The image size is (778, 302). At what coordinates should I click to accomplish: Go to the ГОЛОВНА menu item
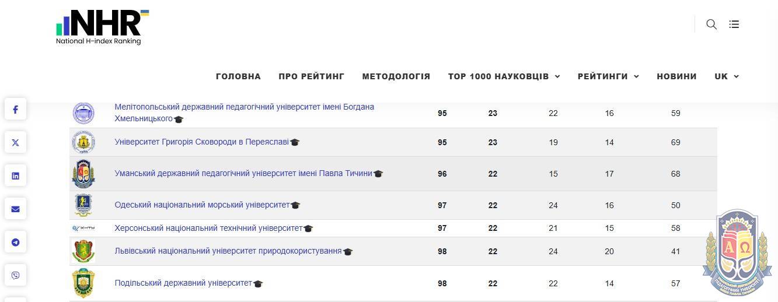[238, 76]
